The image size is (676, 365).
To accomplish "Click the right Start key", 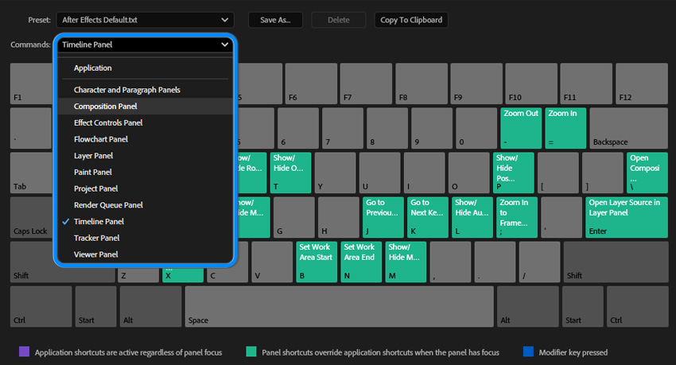I will click(582, 306).
